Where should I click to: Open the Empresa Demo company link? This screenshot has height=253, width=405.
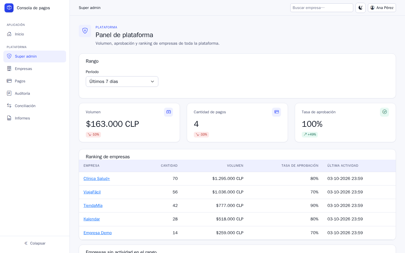(x=98, y=233)
